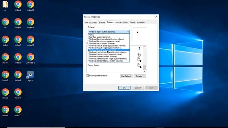Image resolution: width=228 pixels, height=128 pixels.
Task: Enable pointer shadow checkbox
Action: 88,76
